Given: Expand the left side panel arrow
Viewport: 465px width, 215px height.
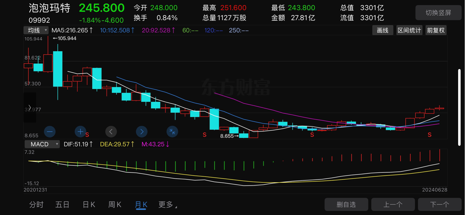Looking at the screenshot, I should pyautogui.click(x=30, y=107).
